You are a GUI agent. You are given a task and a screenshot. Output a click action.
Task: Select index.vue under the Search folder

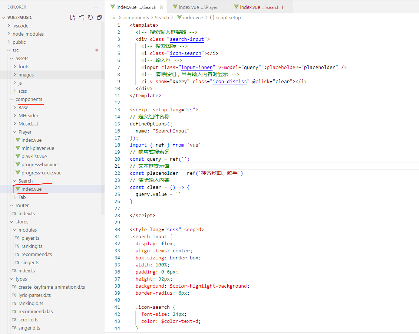(31, 189)
